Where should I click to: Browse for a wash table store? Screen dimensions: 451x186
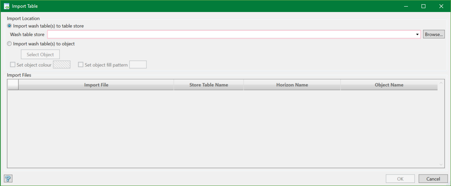coord(434,34)
